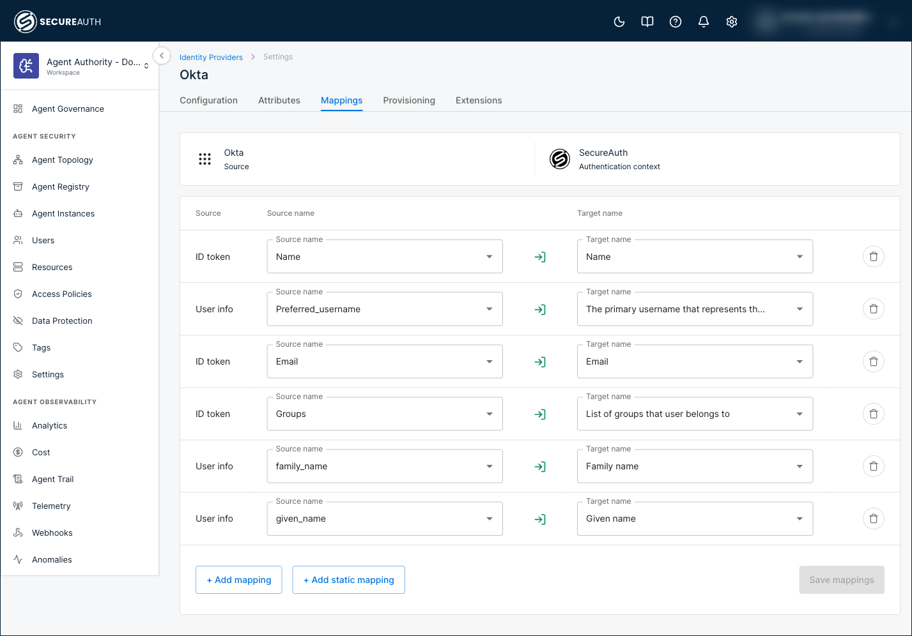The width and height of the screenshot is (912, 636).
Task: Open Users in sidebar
Action: (79, 240)
